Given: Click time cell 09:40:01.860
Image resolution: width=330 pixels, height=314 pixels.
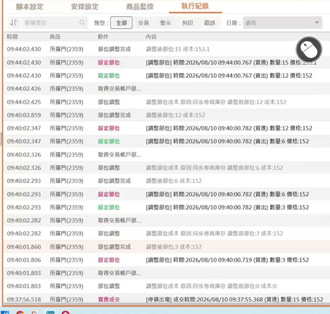Looking at the screenshot, I should (24, 247).
